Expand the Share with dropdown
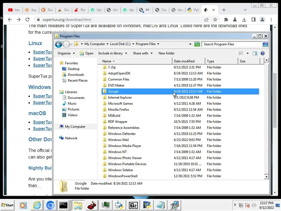The image size is (281, 211). click(143, 53)
